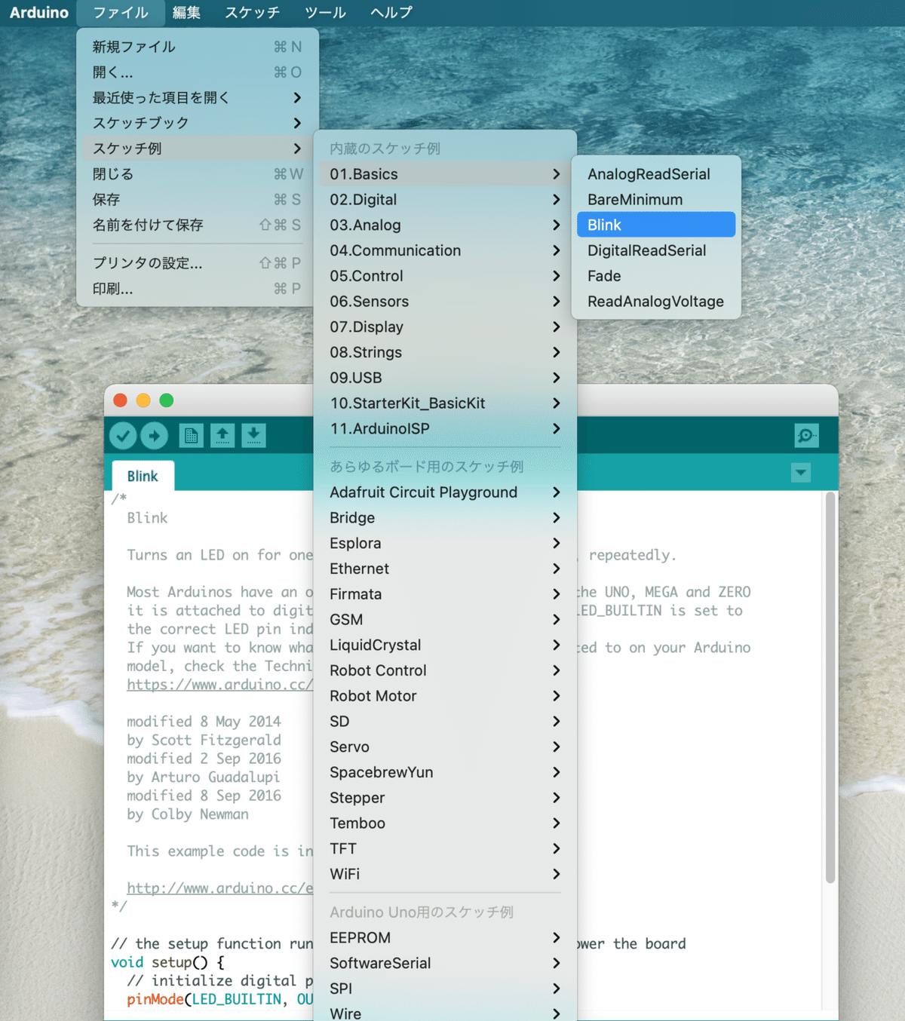Click the Open sketch up-arrow icon

pyautogui.click(x=222, y=435)
